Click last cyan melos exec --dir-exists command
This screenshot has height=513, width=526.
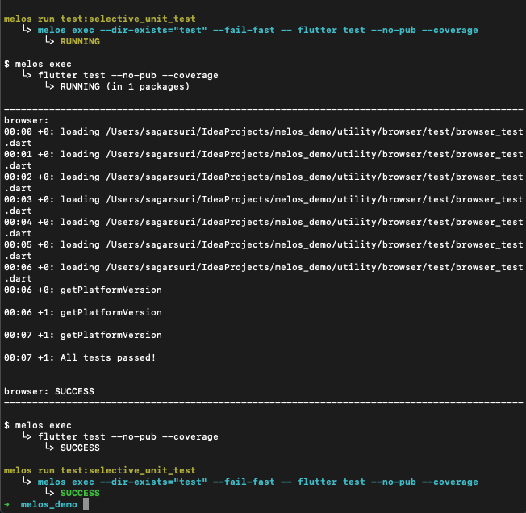(257, 482)
